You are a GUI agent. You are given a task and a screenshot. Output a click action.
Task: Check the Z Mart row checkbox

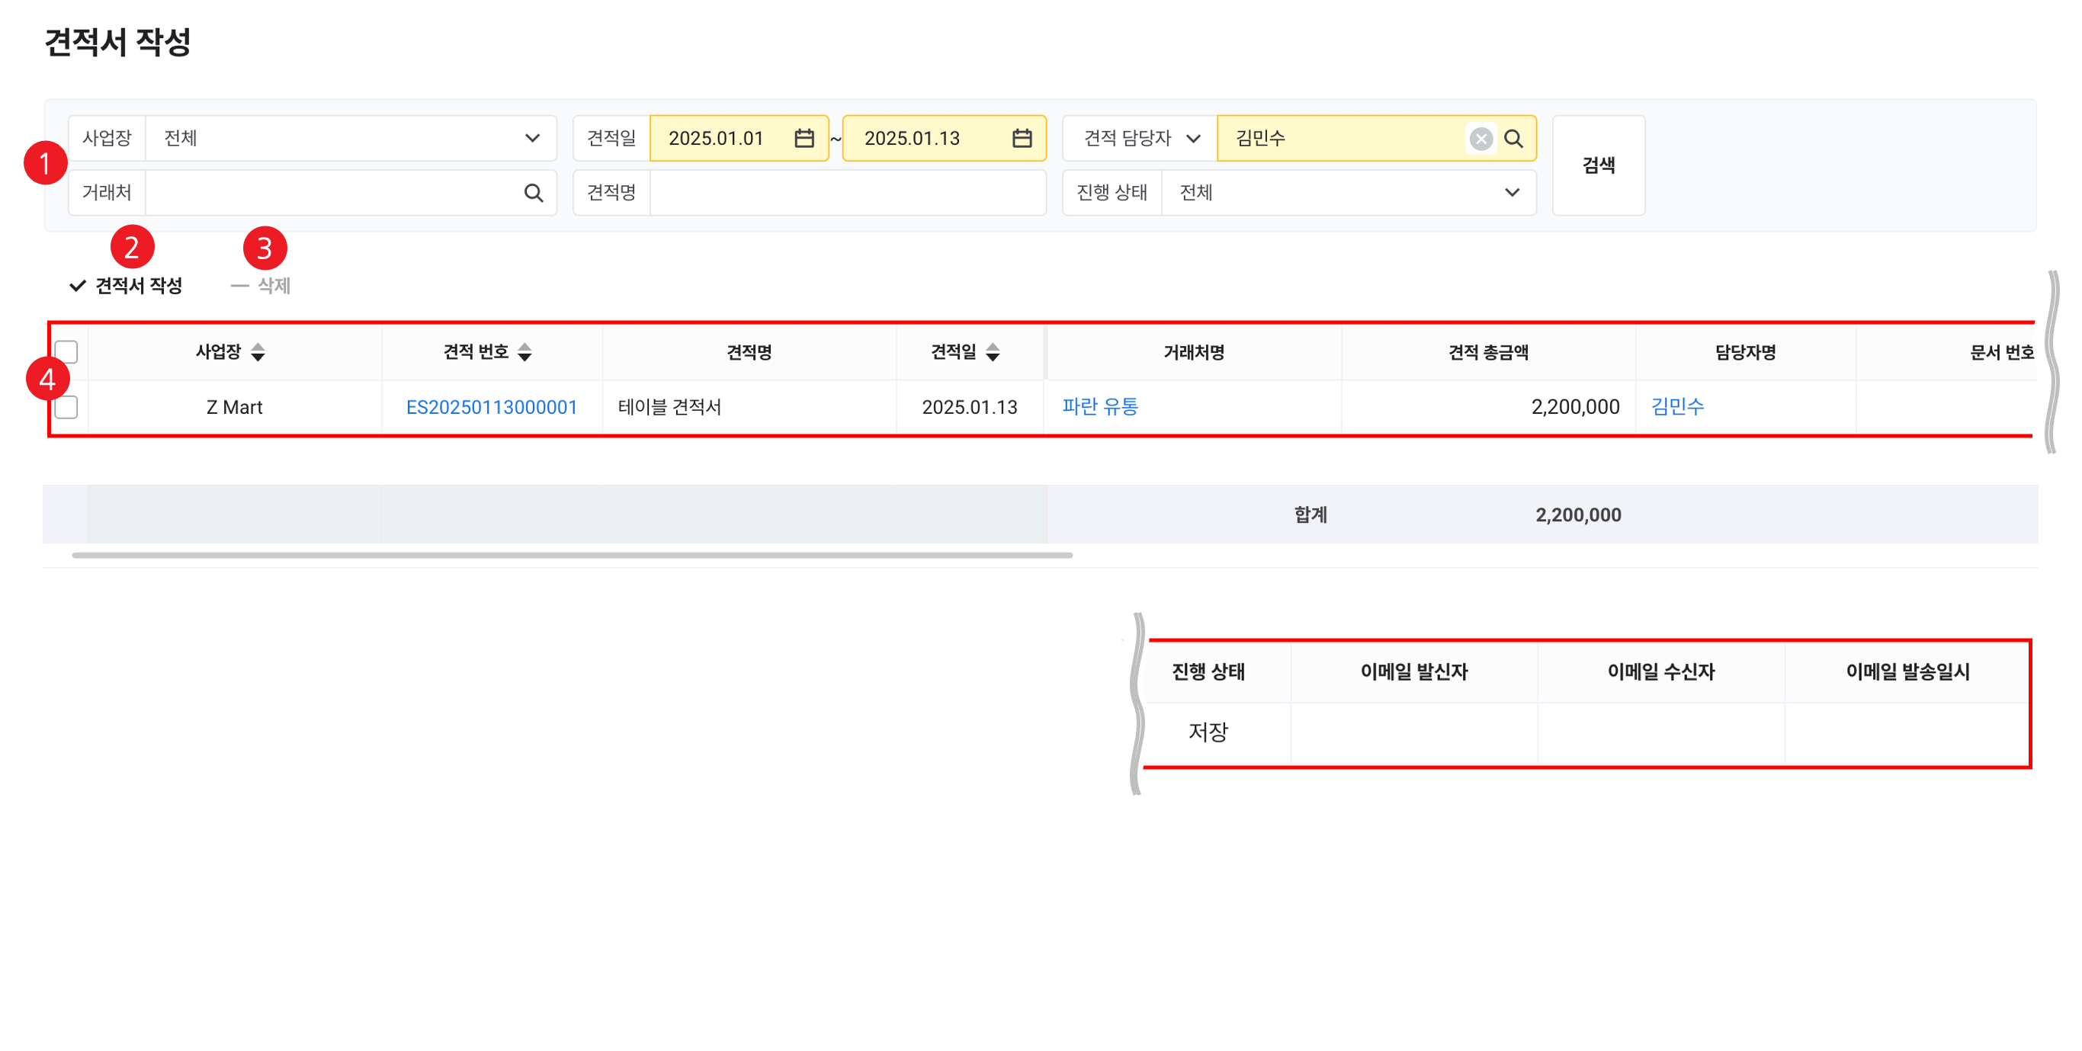[66, 407]
